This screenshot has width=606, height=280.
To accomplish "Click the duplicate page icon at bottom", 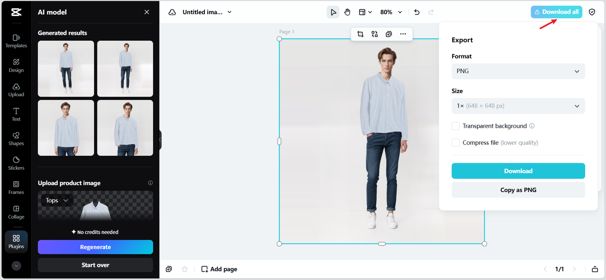I will pyautogui.click(x=169, y=269).
